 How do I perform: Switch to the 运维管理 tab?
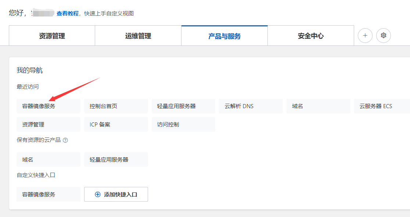pos(138,36)
